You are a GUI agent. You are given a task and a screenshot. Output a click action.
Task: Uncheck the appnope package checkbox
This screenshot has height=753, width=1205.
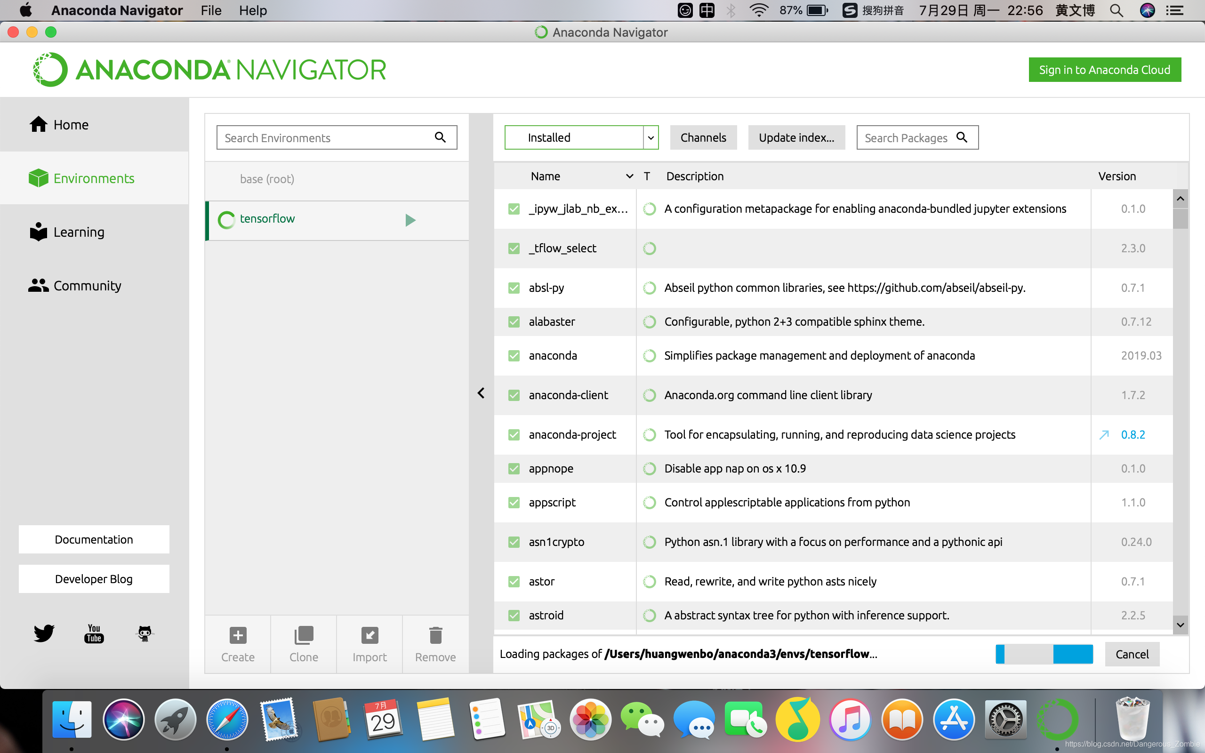click(x=514, y=469)
